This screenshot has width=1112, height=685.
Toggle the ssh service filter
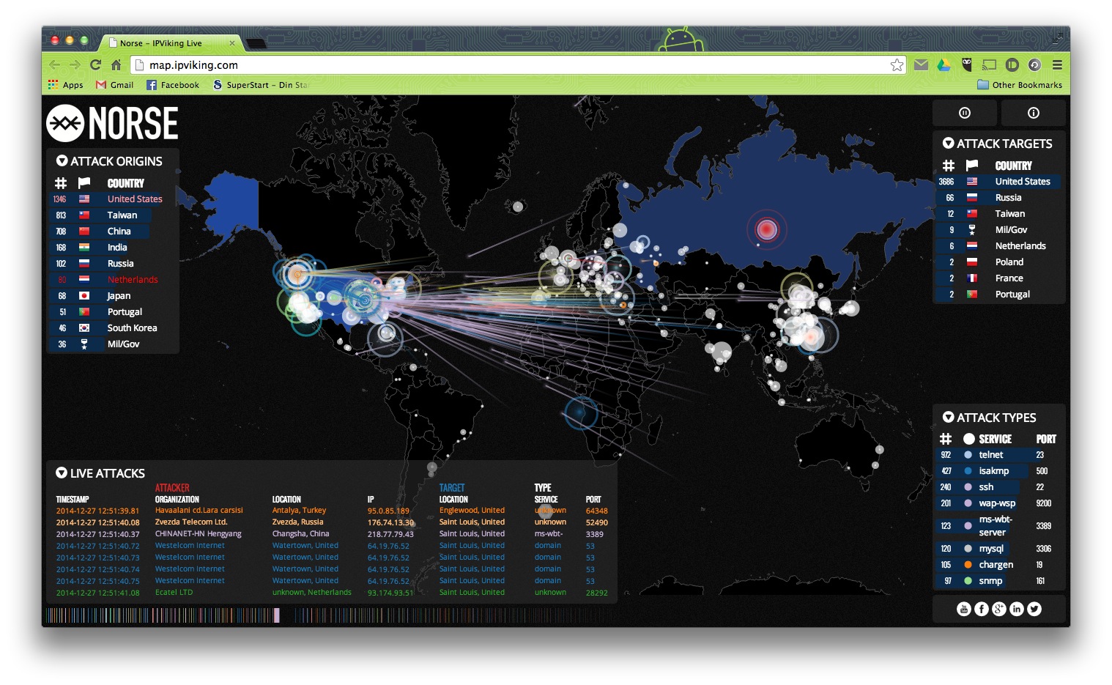click(968, 487)
